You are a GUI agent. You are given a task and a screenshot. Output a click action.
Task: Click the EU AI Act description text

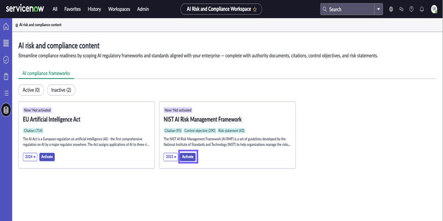click(86, 142)
